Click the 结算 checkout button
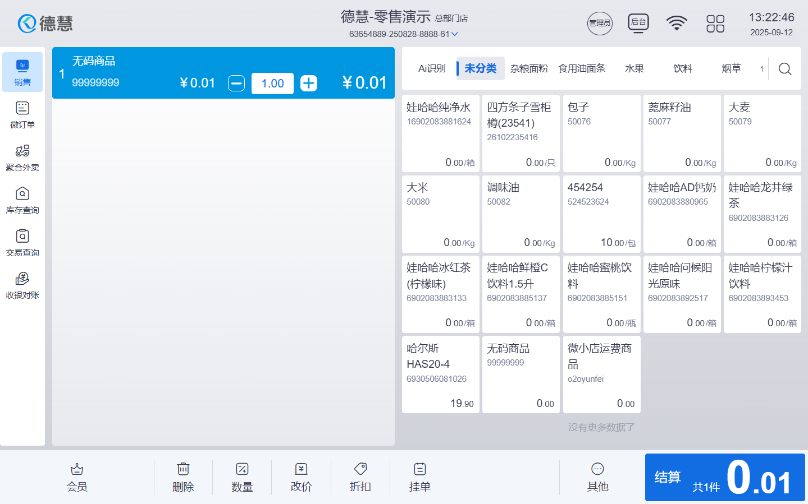 (x=725, y=478)
